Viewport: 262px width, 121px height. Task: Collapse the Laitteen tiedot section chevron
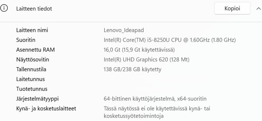[x=258, y=9]
